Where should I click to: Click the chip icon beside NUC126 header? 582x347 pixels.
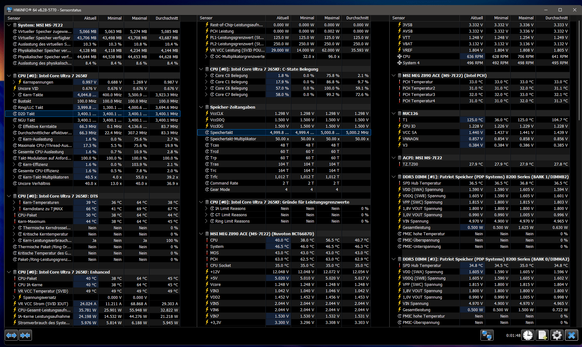(x=399, y=113)
